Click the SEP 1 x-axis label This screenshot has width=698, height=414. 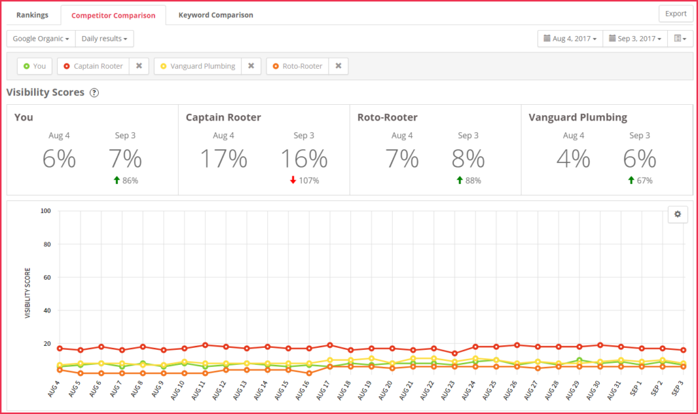click(637, 389)
